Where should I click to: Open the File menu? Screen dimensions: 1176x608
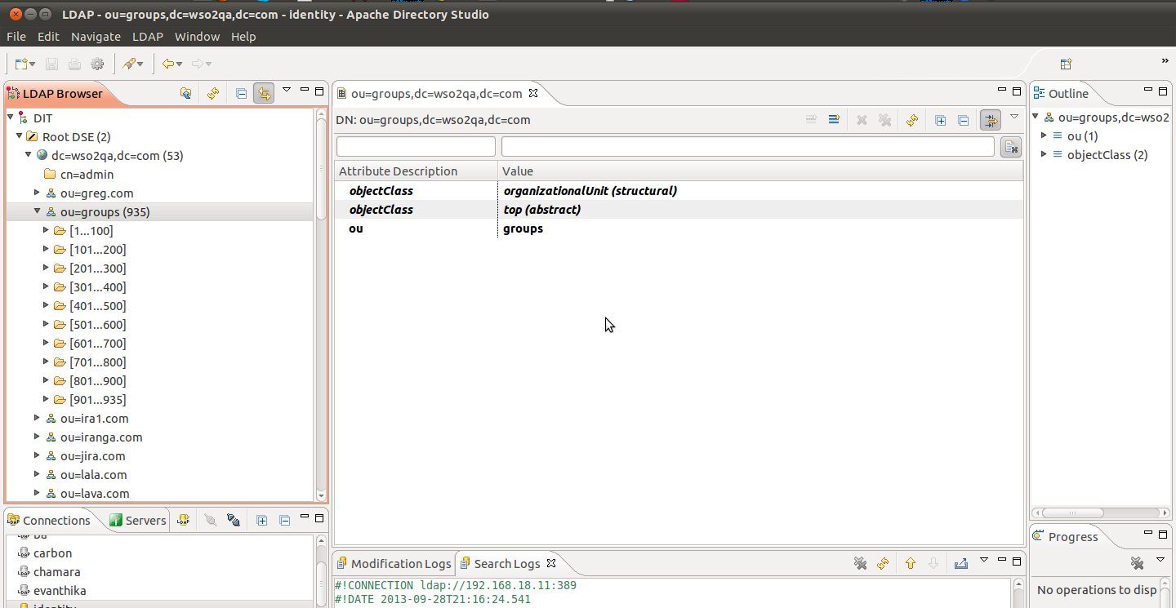pos(16,37)
